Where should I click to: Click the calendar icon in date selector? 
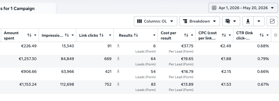tap(214, 8)
